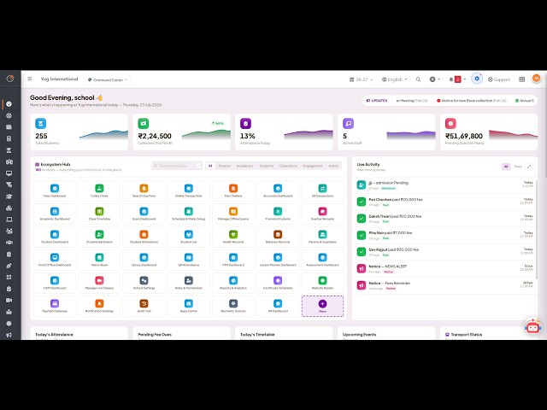Open the Search Due Fees module
The width and height of the screenshot is (547, 410).
coord(144,190)
